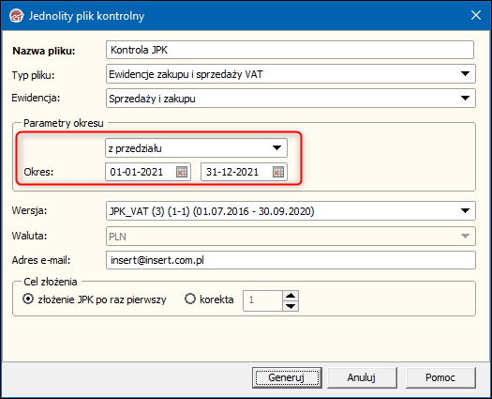Screen dimensions: 492x399
Task: Close the Jednolity plik kontrolny dialog
Action: coord(476,15)
